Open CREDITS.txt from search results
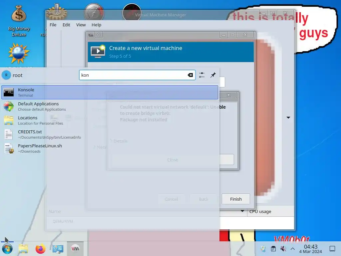 110,134
